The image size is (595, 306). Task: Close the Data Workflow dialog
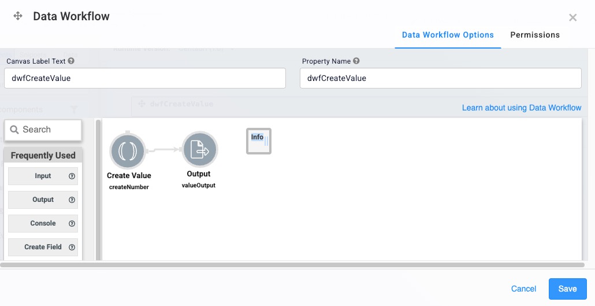point(572,17)
